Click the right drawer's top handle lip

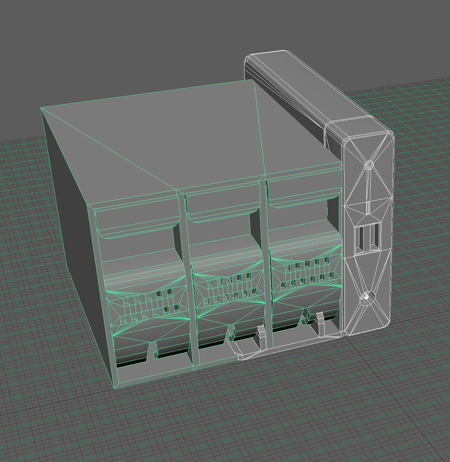304,188
